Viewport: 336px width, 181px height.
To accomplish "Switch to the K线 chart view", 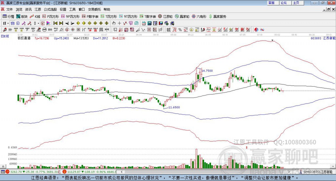I will click(x=35, y=16).
